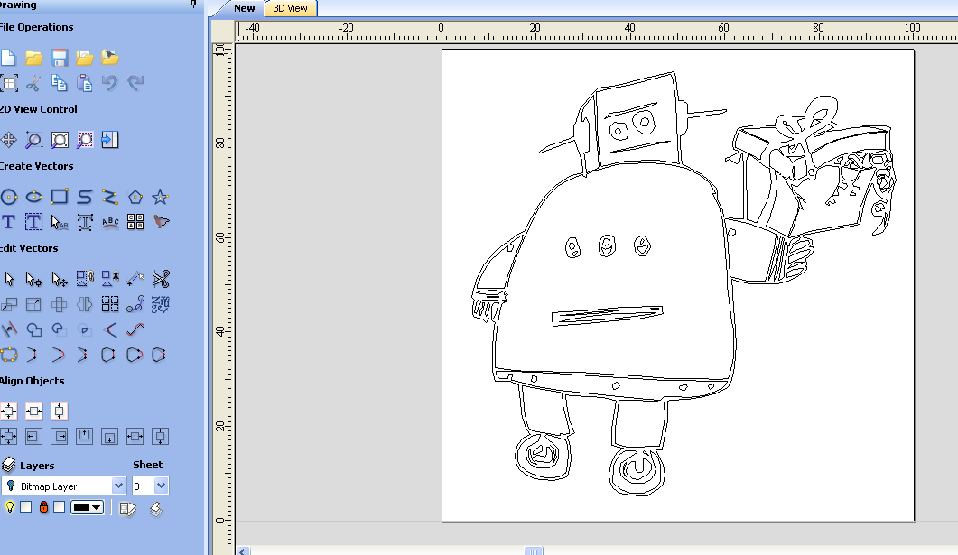958x555 pixels.
Task: Close vector with straight line tool
Action: pyautogui.click(x=110, y=355)
